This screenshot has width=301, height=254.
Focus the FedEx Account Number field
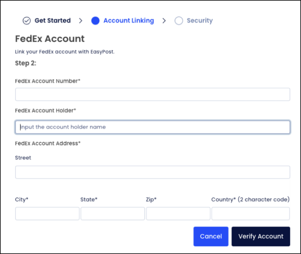[153, 94]
